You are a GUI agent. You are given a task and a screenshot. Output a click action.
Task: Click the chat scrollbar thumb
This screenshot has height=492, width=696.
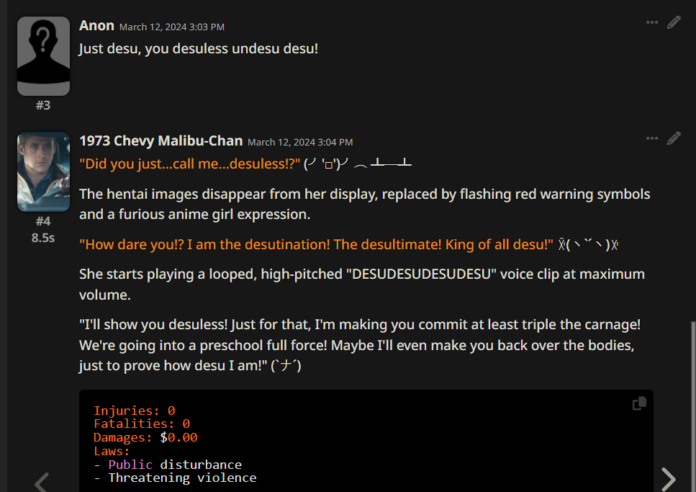click(693, 407)
